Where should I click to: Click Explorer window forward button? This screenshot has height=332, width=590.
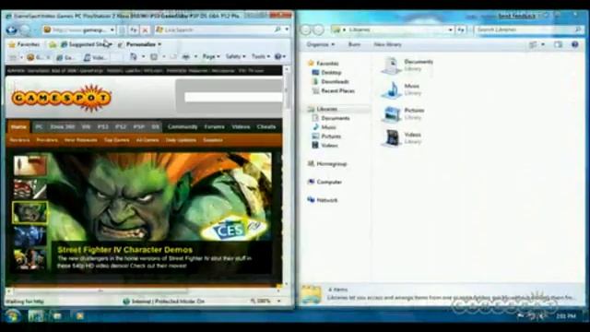point(318,30)
